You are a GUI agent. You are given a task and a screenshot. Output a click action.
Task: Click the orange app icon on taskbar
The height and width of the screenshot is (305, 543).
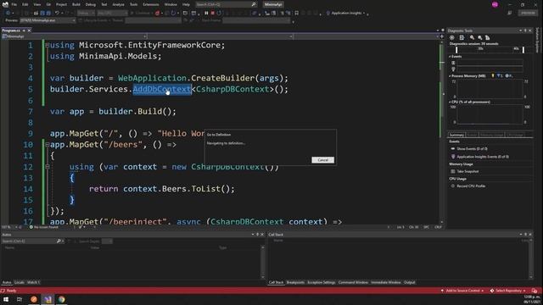[34, 299]
